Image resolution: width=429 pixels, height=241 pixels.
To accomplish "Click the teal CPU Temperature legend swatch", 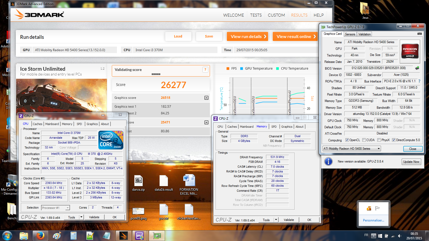I will tap(278, 69).
